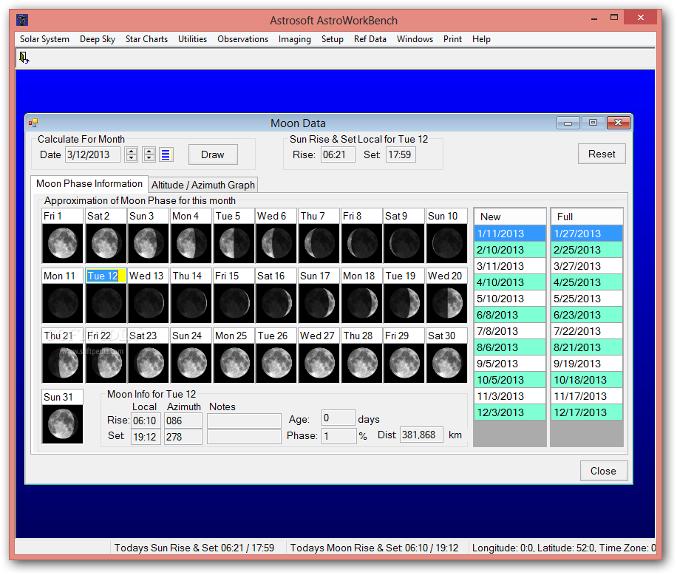Open the Imaging menu
Screen dimensions: 677x575
point(294,39)
